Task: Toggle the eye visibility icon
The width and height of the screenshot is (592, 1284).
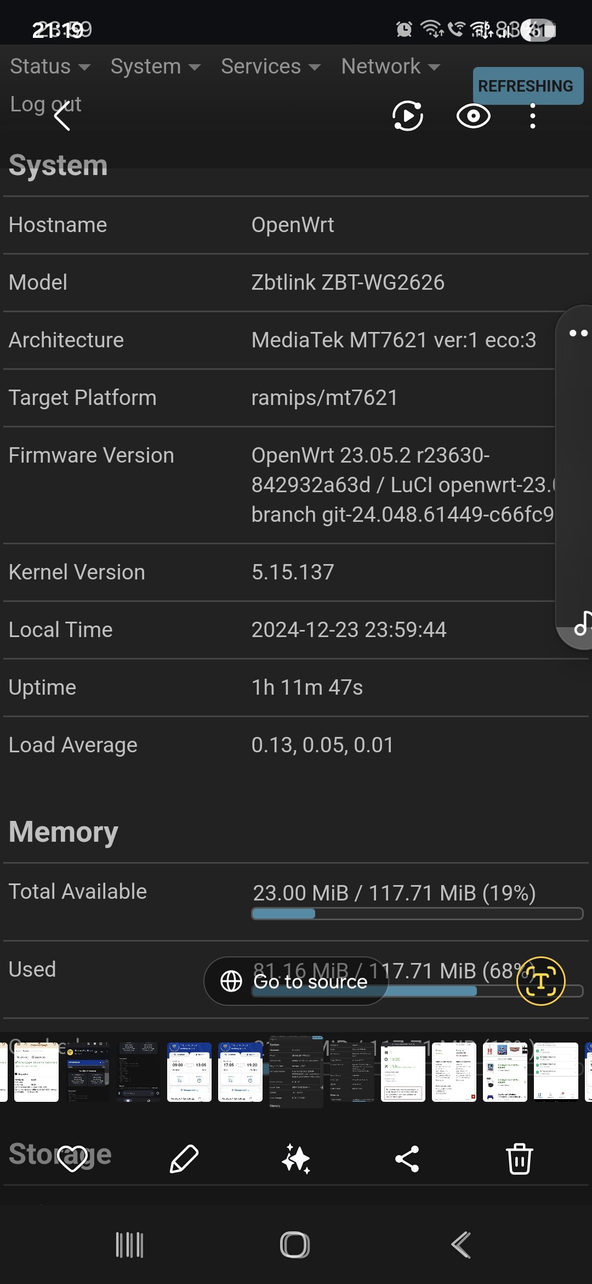Action: click(x=473, y=116)
